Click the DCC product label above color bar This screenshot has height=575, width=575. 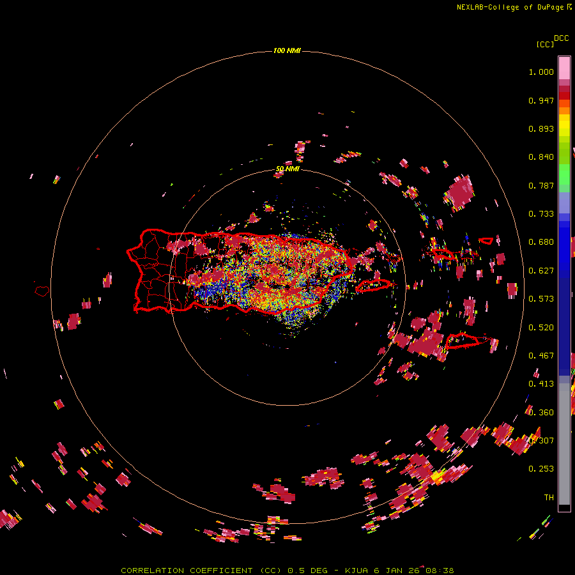pos(561,38)
